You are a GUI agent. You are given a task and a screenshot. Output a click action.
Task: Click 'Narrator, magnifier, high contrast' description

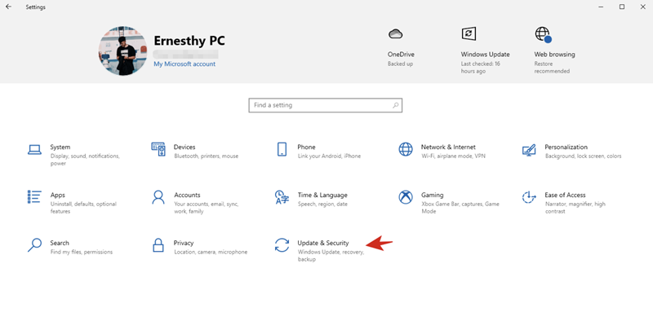pyautogui.click(x=575, y=208)
